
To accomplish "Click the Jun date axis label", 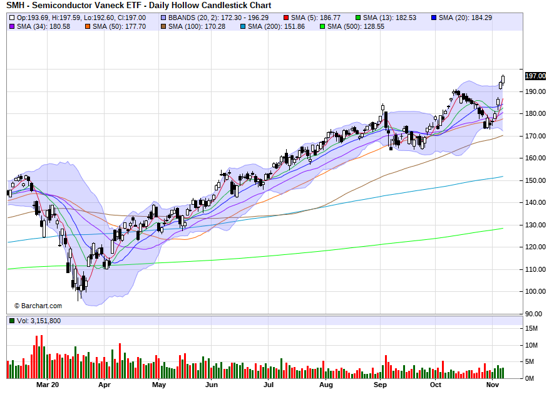I will click(x=212, y=385).
